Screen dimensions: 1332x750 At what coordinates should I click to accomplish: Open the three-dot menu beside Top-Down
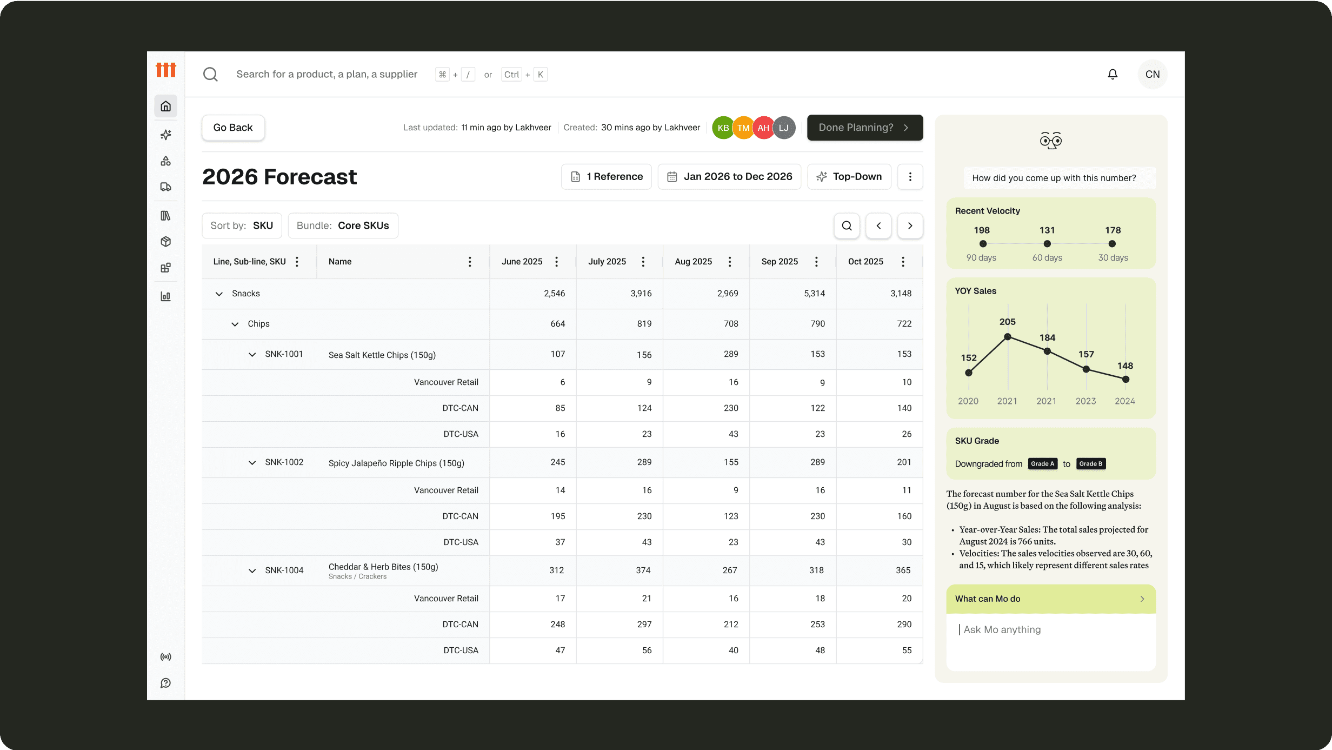click(910, 177)
